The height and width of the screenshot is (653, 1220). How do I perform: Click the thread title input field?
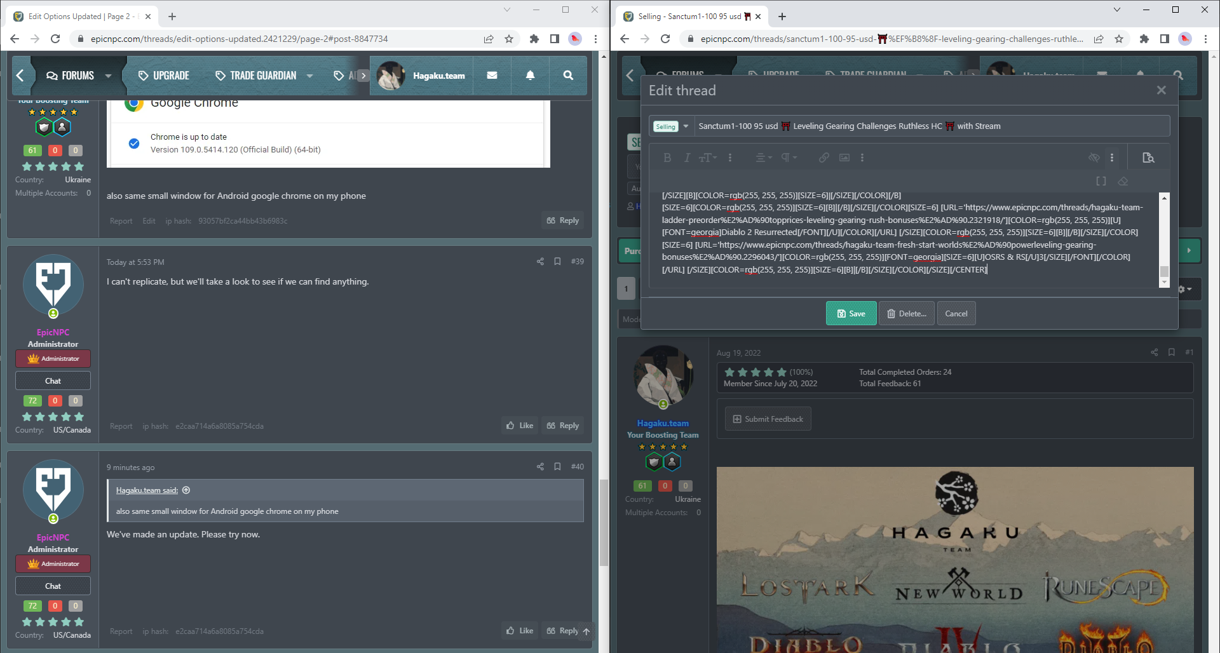932,126
